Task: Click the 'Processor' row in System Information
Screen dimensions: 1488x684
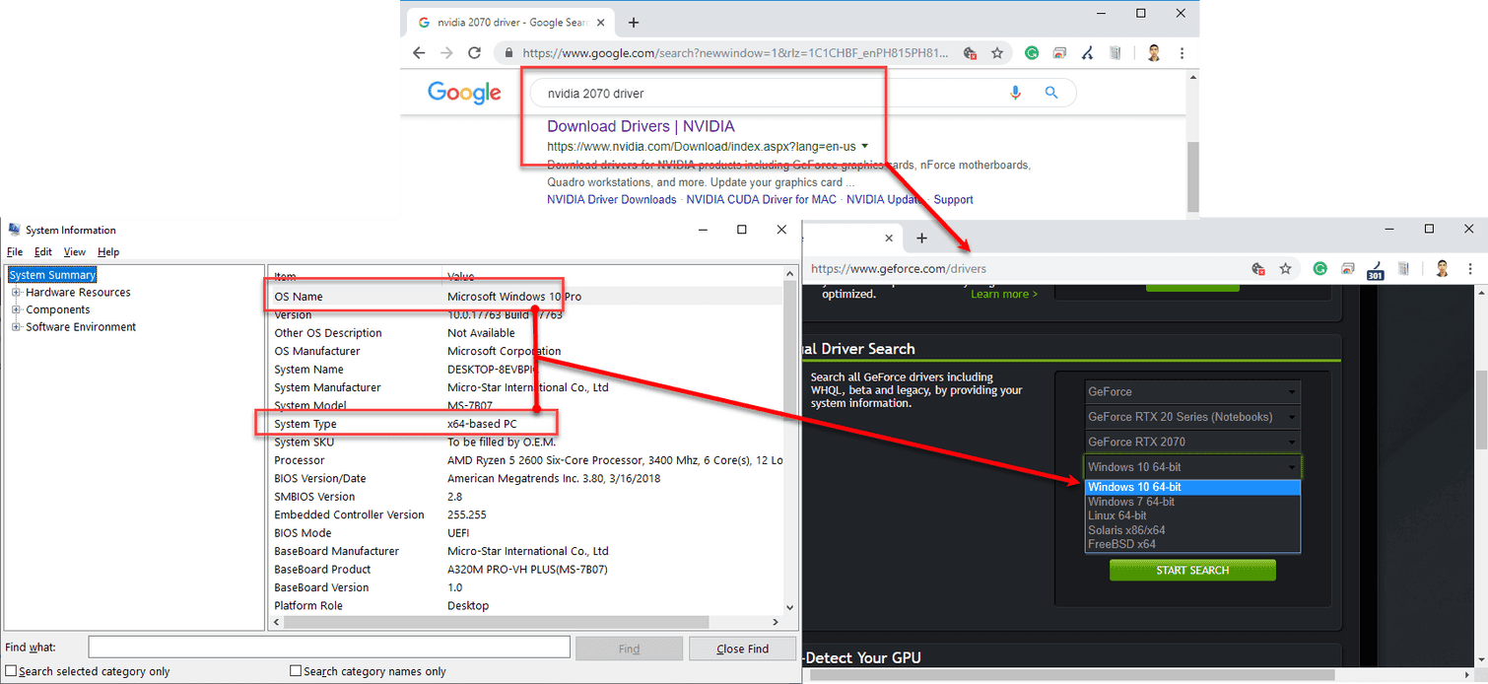Action: pyautogui.click(x=526, y=460)
